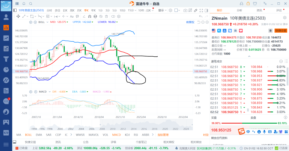Switch to the 评论 tab

point(279,10)
